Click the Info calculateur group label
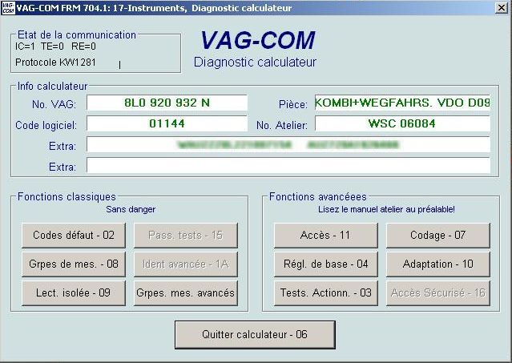512x363 pixels. (52, 87)
